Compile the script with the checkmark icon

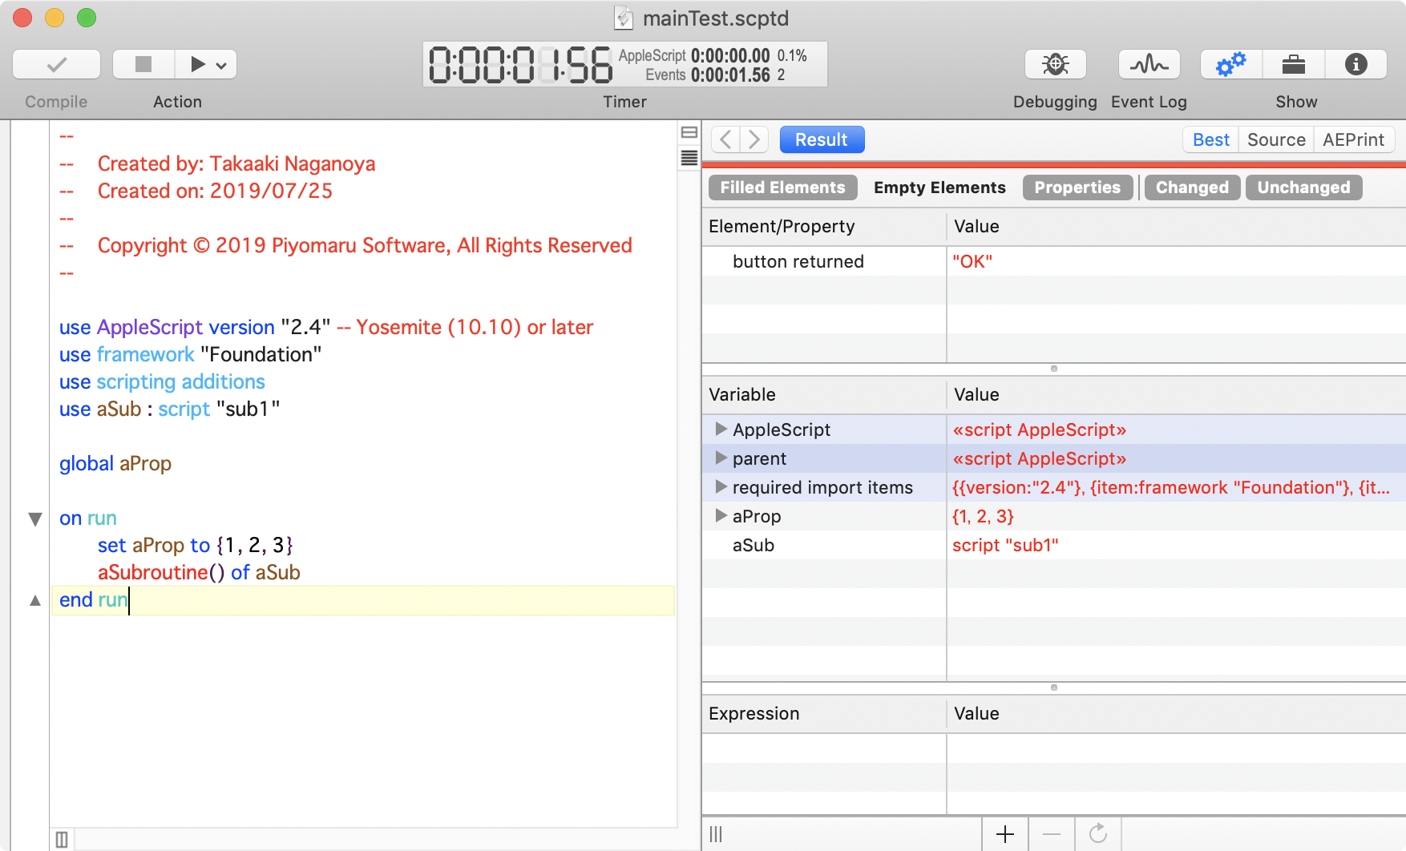[55, 64]
